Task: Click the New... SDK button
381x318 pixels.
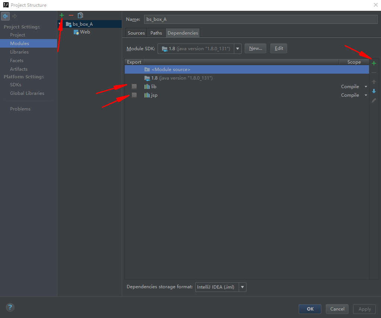Action: click(x=255, y=48)
